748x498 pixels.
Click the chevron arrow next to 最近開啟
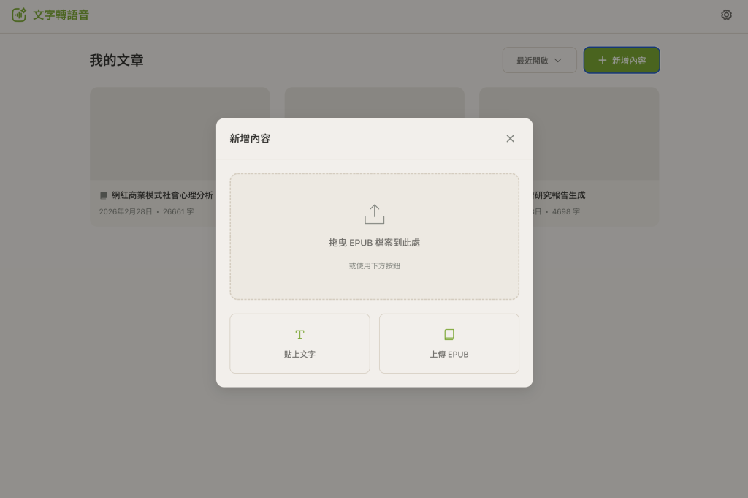[x=558, y=60]
